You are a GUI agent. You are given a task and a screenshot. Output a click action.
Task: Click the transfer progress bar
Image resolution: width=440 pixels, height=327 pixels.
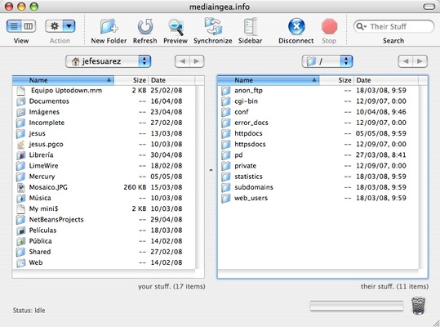[x=357, y=306]
